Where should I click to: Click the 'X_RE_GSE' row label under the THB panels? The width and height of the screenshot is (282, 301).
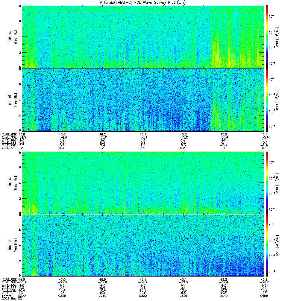click(9, 134)
